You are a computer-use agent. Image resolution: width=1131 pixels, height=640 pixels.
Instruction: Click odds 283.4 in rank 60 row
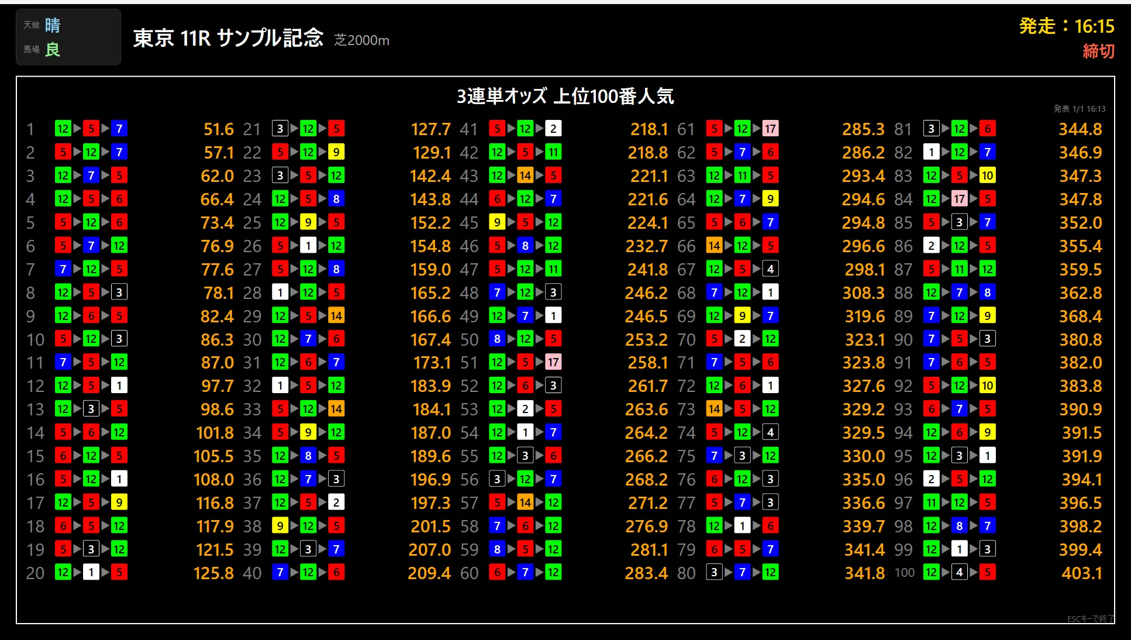646,573
